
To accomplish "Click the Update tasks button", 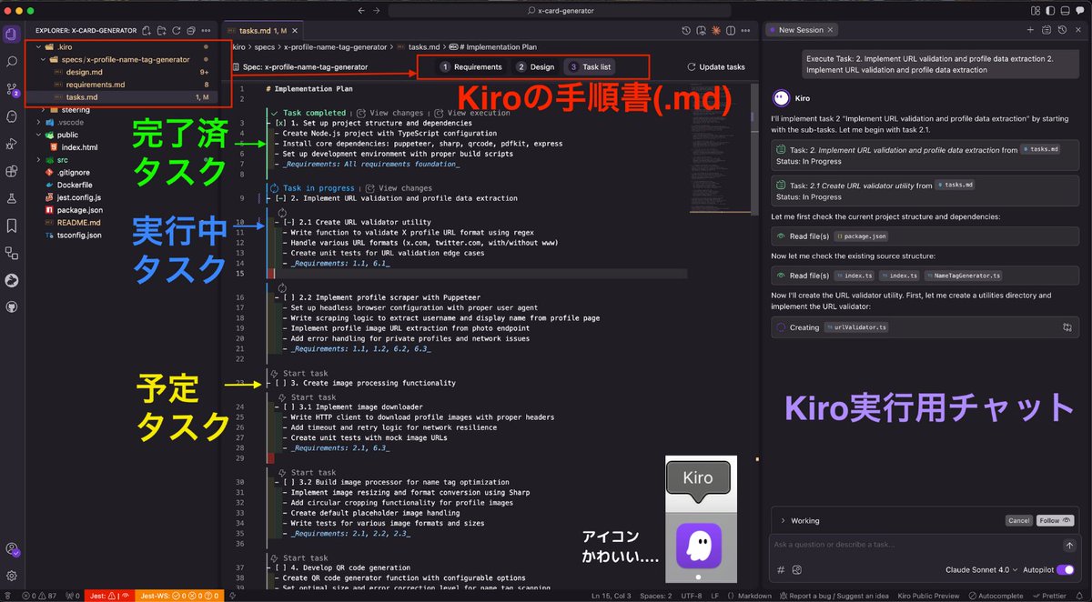I will (716, 67).
